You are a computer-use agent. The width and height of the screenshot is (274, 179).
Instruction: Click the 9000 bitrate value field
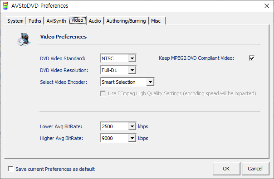(x=115, y=138)
